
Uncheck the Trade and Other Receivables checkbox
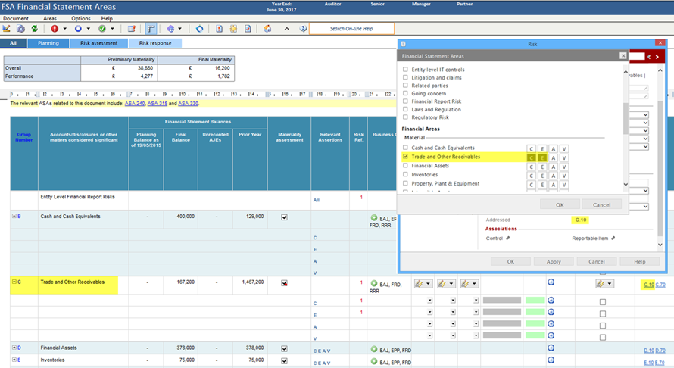(405, 157)
